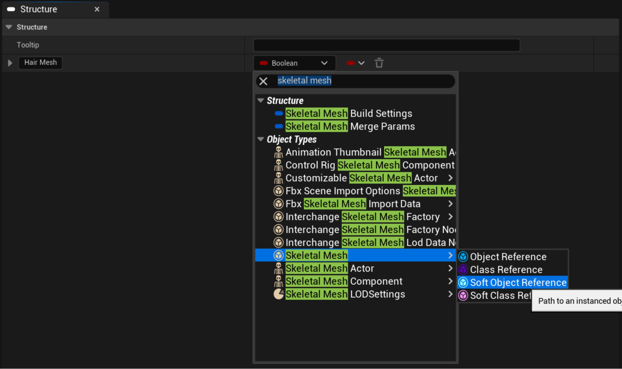Open the container type dropdown next to trash
Viewport: 622px width, 369px height.
click(355, 63)
